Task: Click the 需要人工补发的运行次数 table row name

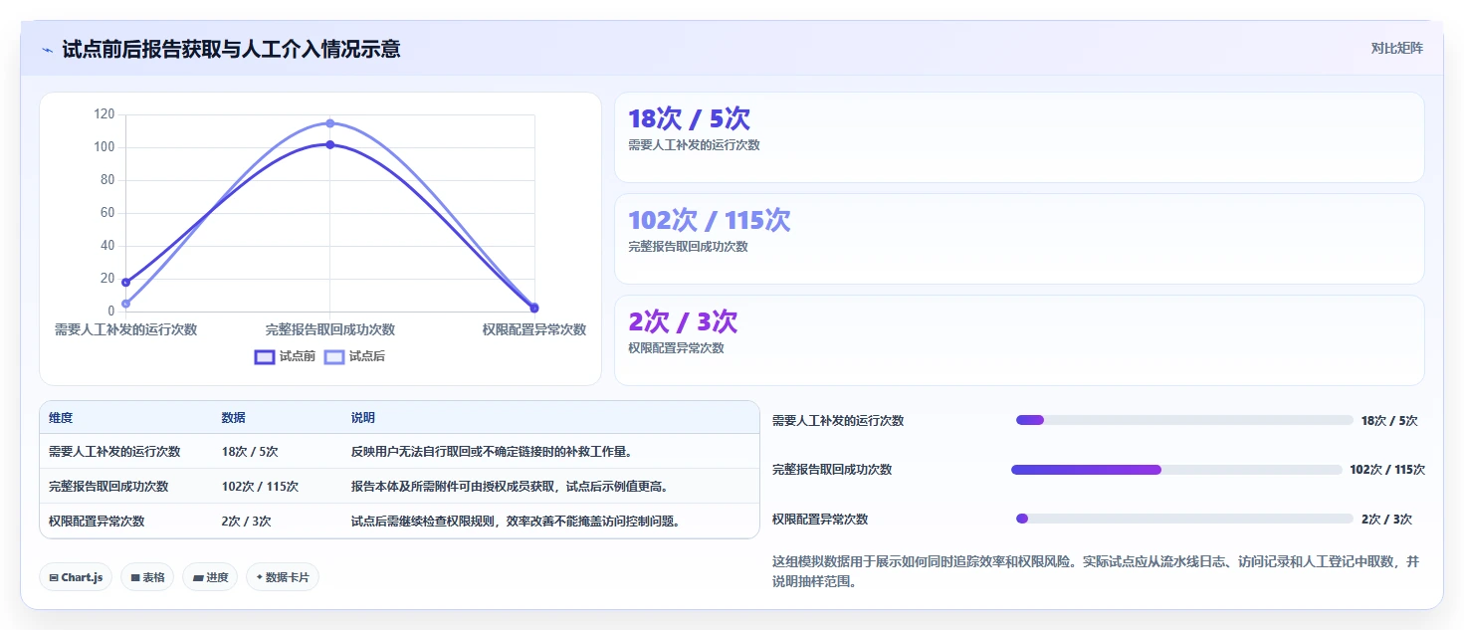Action: click(x=114, y=452)
